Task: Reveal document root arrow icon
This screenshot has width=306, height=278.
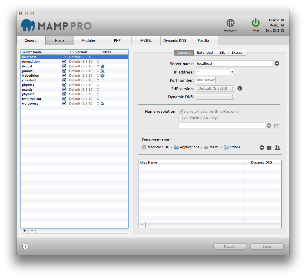Action: [262, 148]
